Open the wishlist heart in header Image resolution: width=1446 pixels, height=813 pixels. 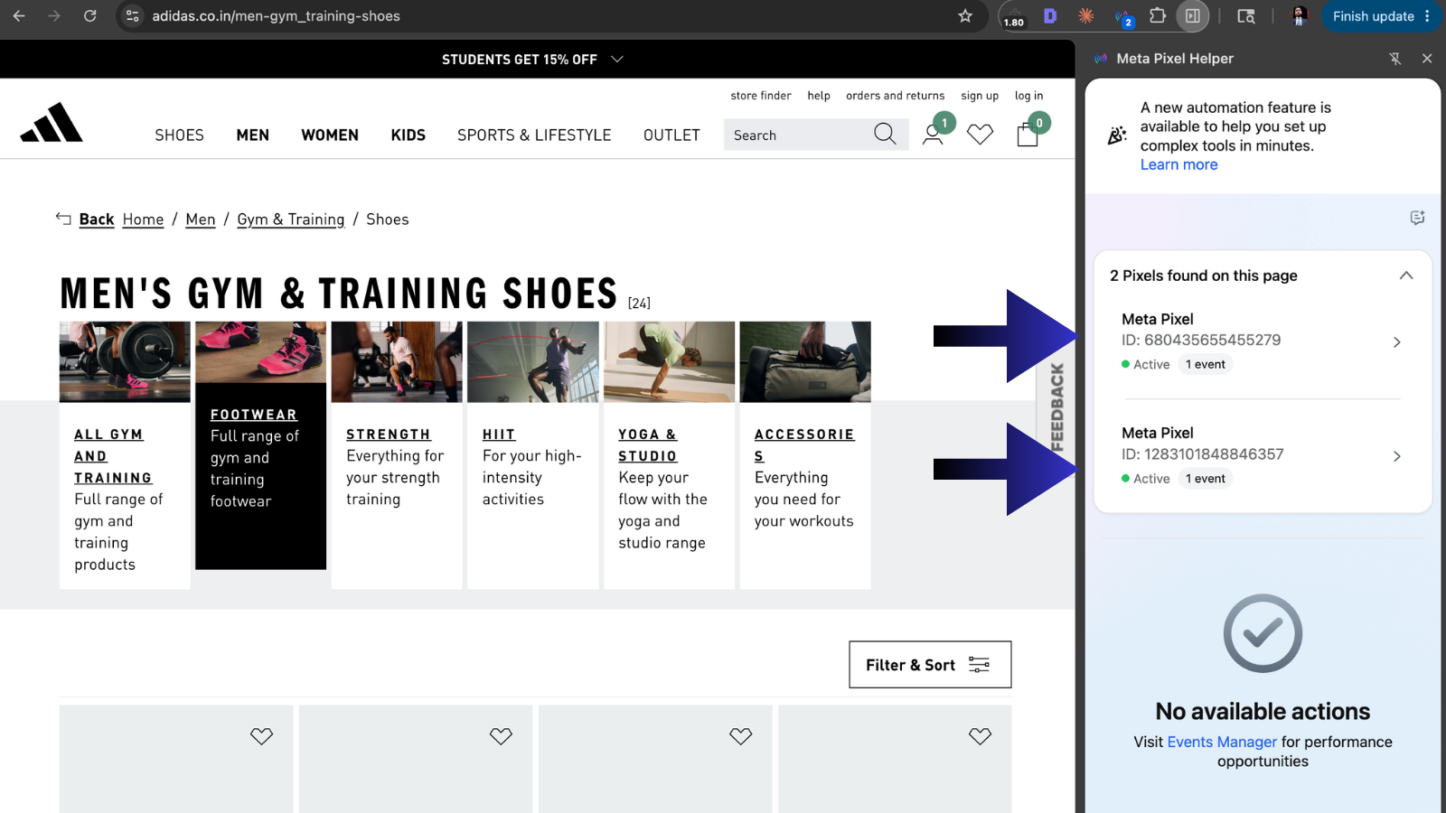[980, 135]
